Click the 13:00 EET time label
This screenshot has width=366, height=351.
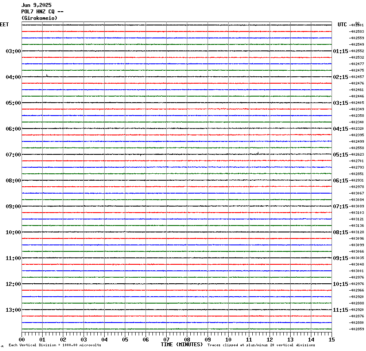[13, 310]
